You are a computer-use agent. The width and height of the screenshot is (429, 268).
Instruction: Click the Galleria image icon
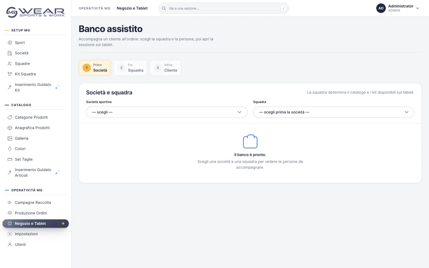coord(10,138)
